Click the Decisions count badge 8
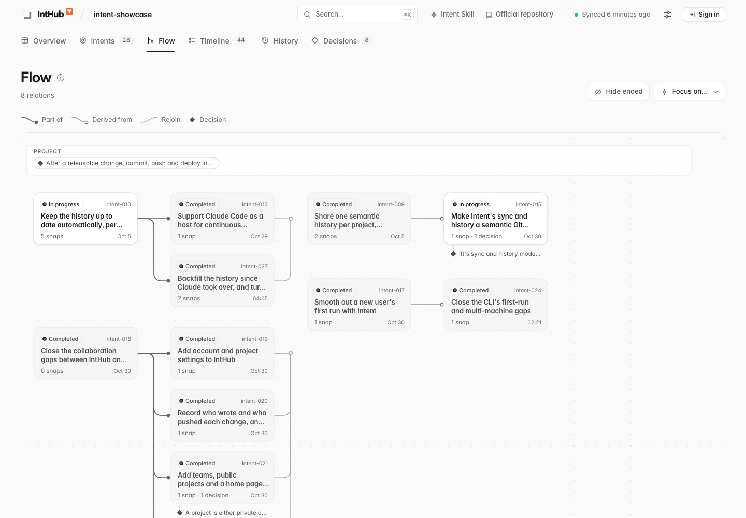The image size is (746, 518). click(x=367, y=40)
